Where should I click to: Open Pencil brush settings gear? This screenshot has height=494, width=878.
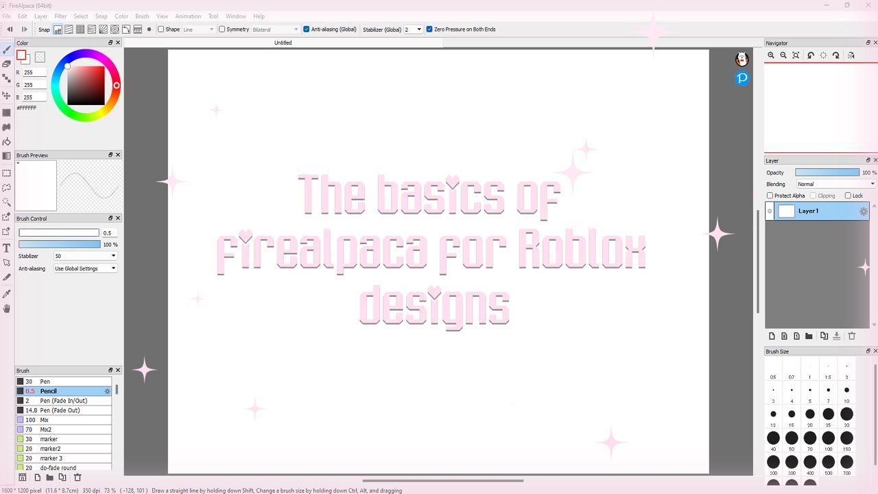107,391
